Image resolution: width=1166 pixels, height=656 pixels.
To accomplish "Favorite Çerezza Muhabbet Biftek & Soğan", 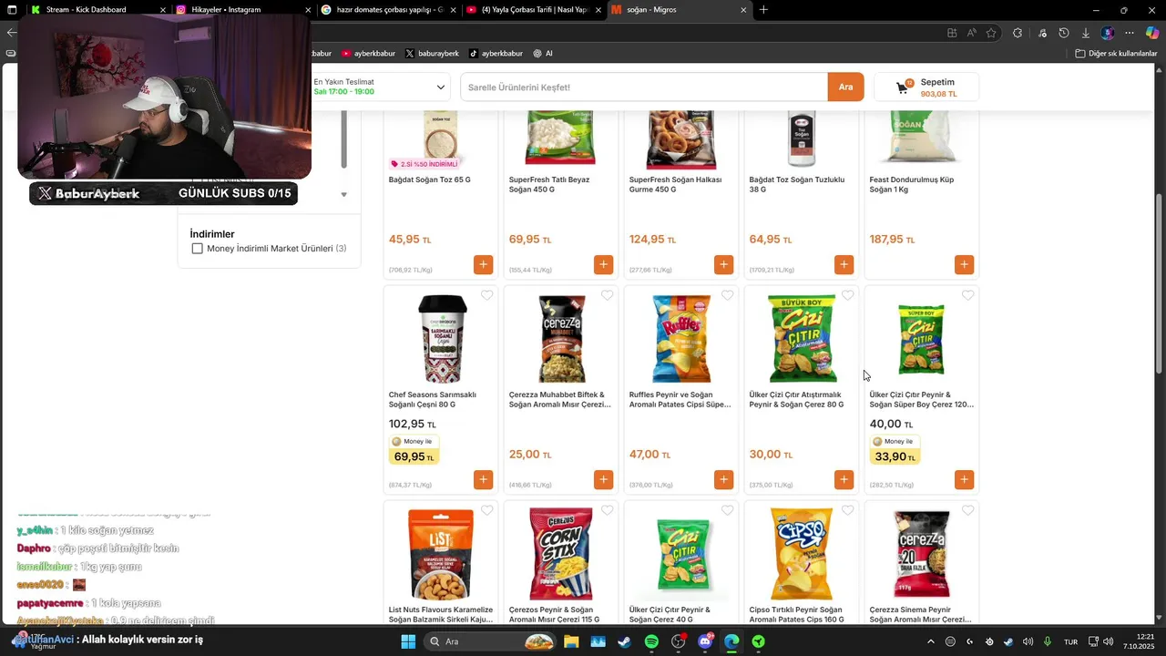I will click(x=607, y=295).
